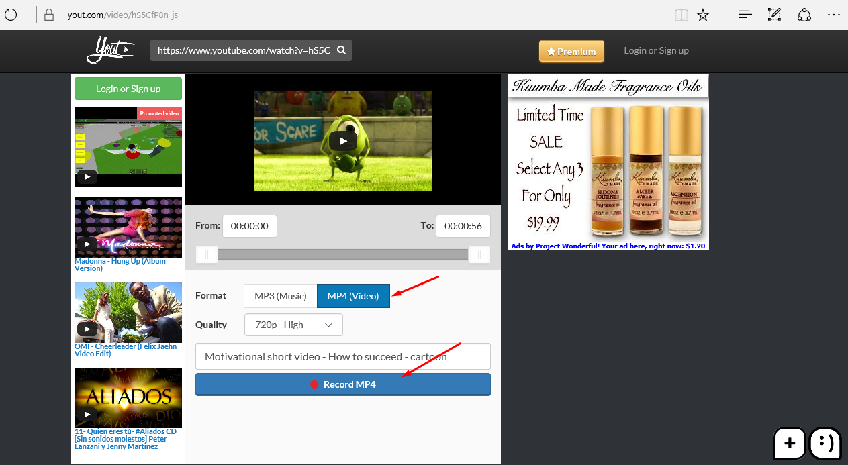Click the left trim slider handle
Viewport: 848px width, 465px height.
pos(207,254)
